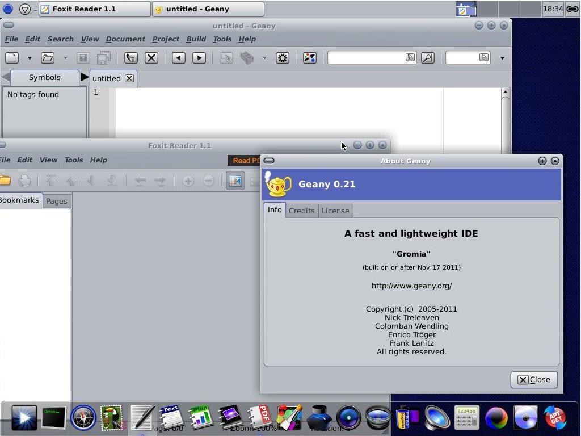Viewport: 581px width, 436px height.
Task: Zoom out using Foxit Reader toolbar
Action: coord(209,181)
